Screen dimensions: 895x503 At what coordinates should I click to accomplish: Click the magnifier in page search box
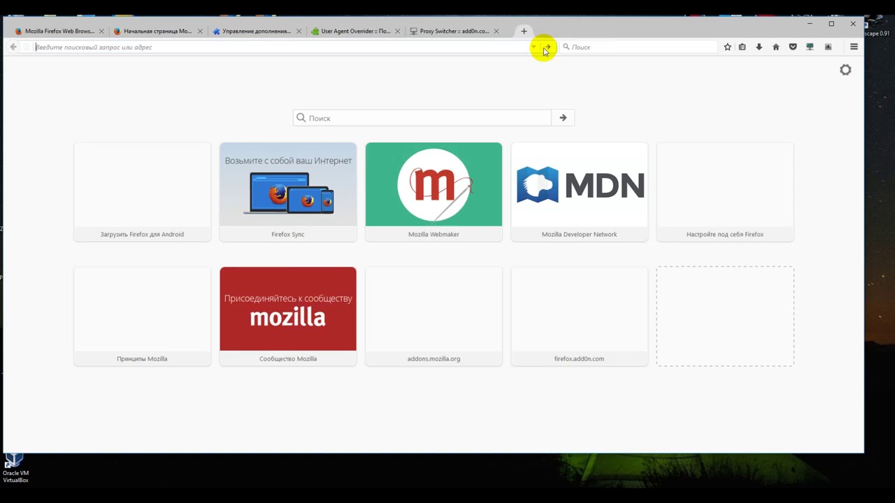coord(301,117)
